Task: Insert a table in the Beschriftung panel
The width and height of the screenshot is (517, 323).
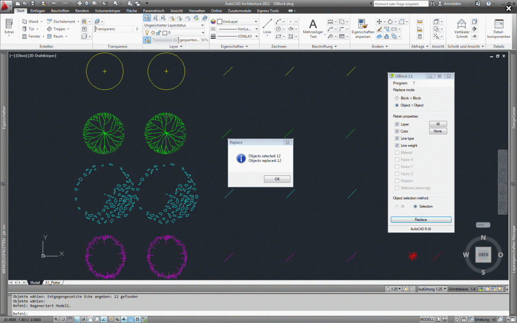Action: [342, 36]
